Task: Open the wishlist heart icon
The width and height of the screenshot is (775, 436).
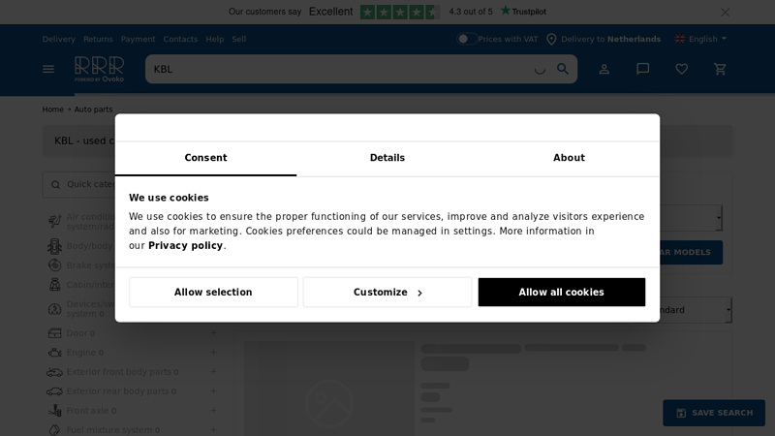Action: (682, 69)
